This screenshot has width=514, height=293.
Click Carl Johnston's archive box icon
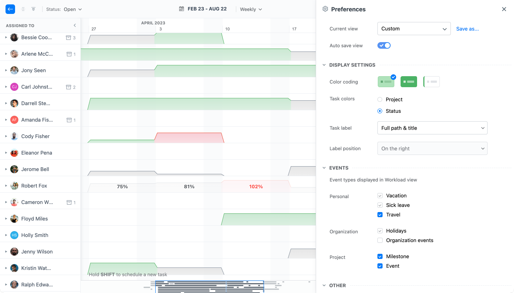[x=68, y=87]
